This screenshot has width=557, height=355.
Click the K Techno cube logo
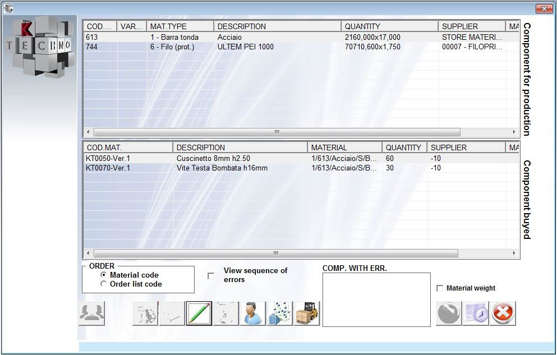(x=39, y=47)
